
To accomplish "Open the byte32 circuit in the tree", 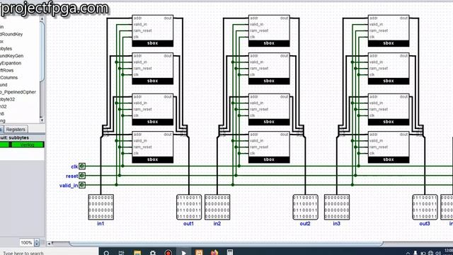I will coord(8,99).
